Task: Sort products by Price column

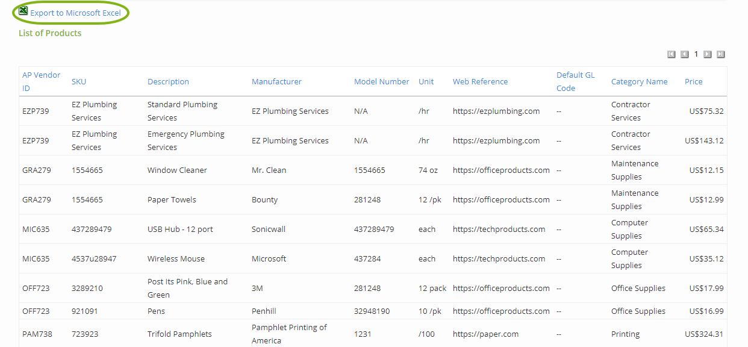Action: 693,81
